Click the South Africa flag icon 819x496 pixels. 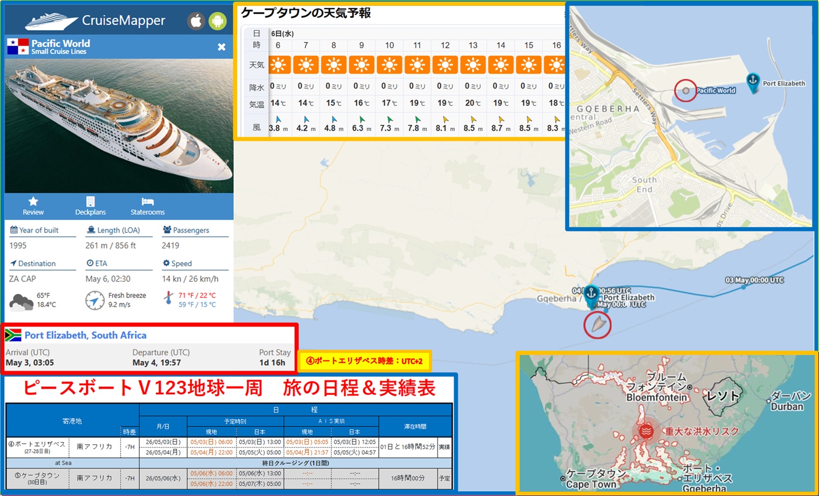[13, 335]
